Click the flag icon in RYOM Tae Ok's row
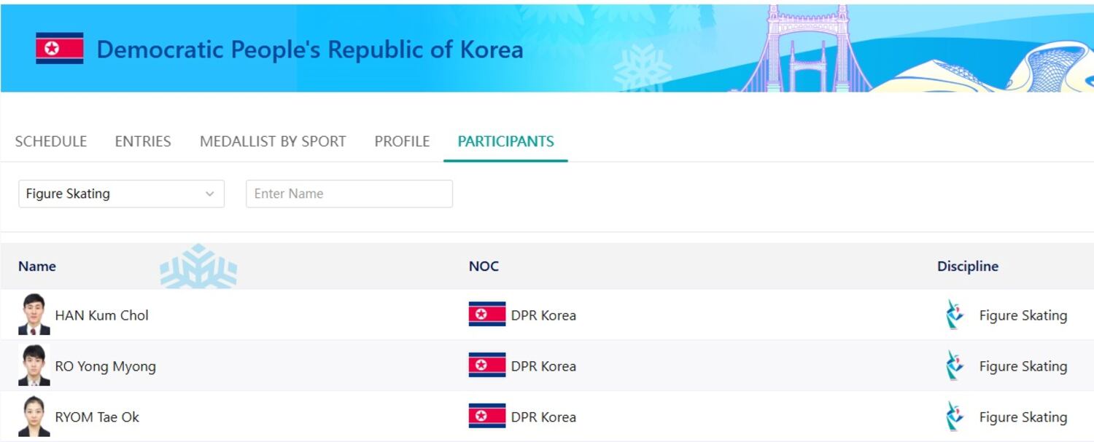This screenshot has width=1094, height=442. click(486, 417)
